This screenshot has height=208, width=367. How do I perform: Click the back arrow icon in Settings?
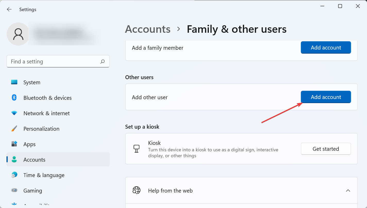tap(9, 10)
